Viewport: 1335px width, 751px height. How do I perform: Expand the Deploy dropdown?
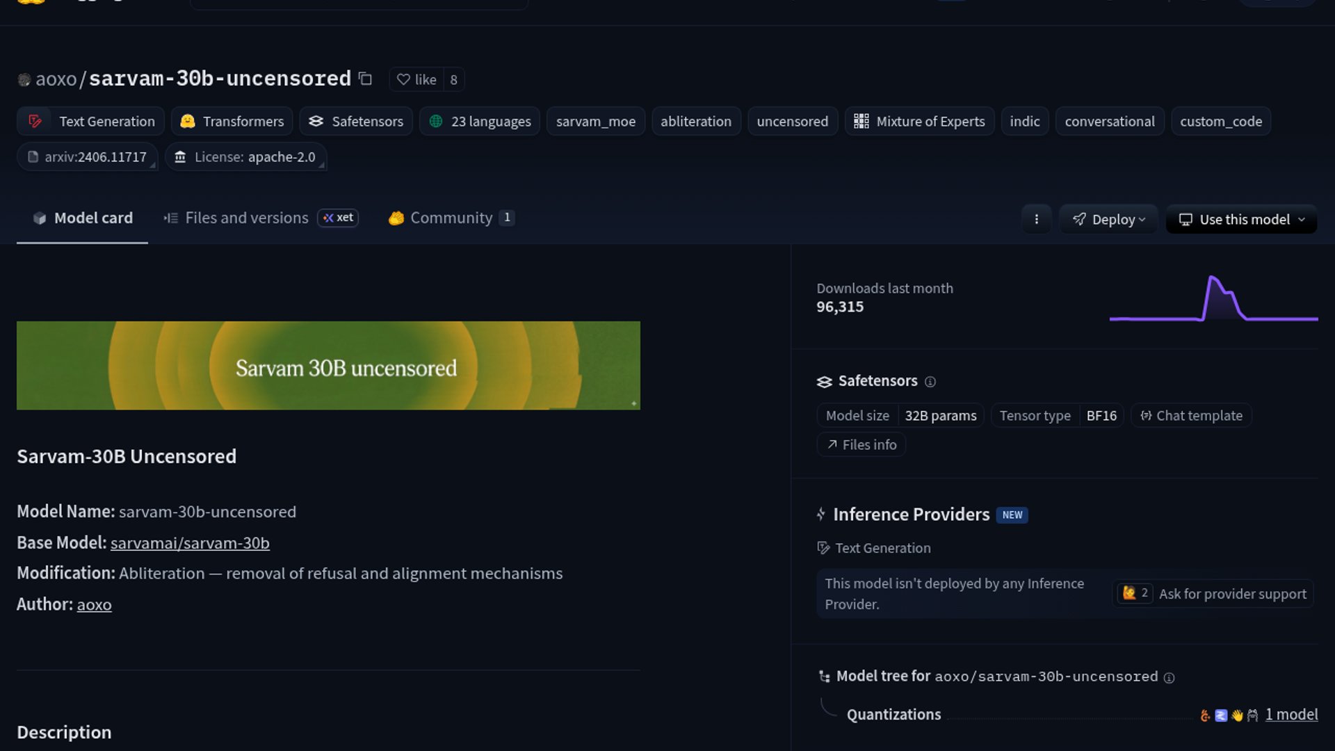click(x=1108, y=220)
